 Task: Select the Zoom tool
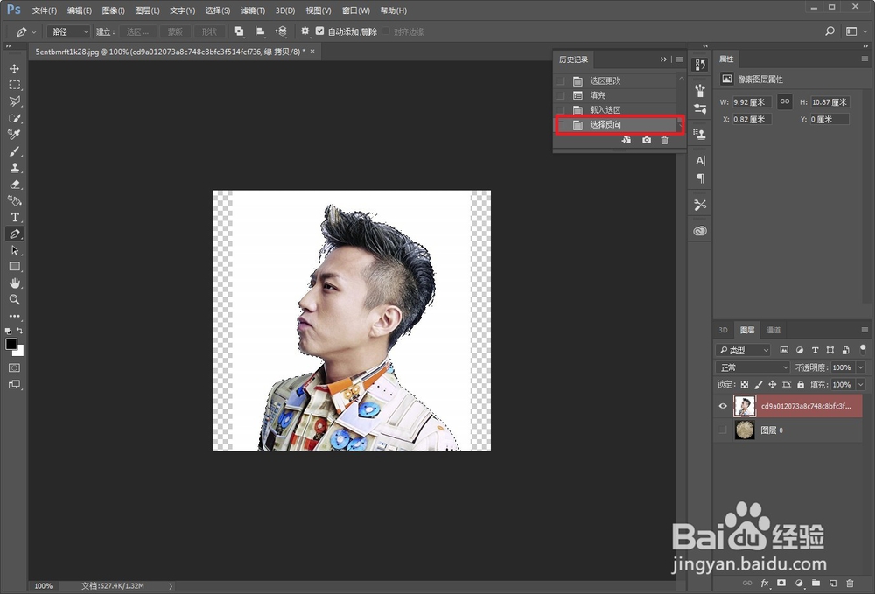(x=15, y=299)
